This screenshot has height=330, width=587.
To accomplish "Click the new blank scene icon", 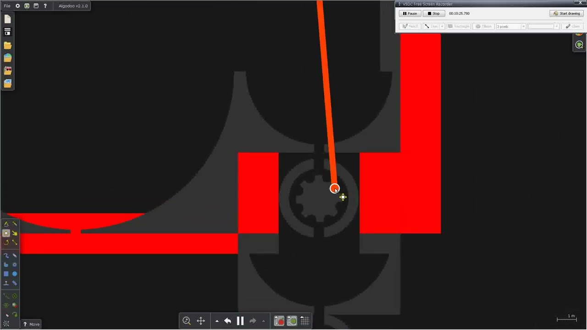I will 7,19.
